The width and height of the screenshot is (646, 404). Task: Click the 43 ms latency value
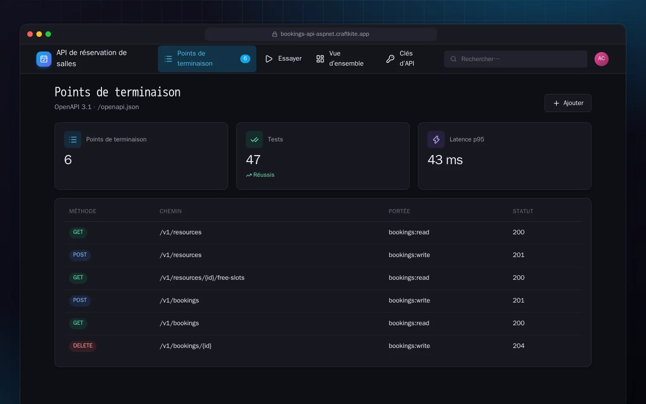point(445,160)
